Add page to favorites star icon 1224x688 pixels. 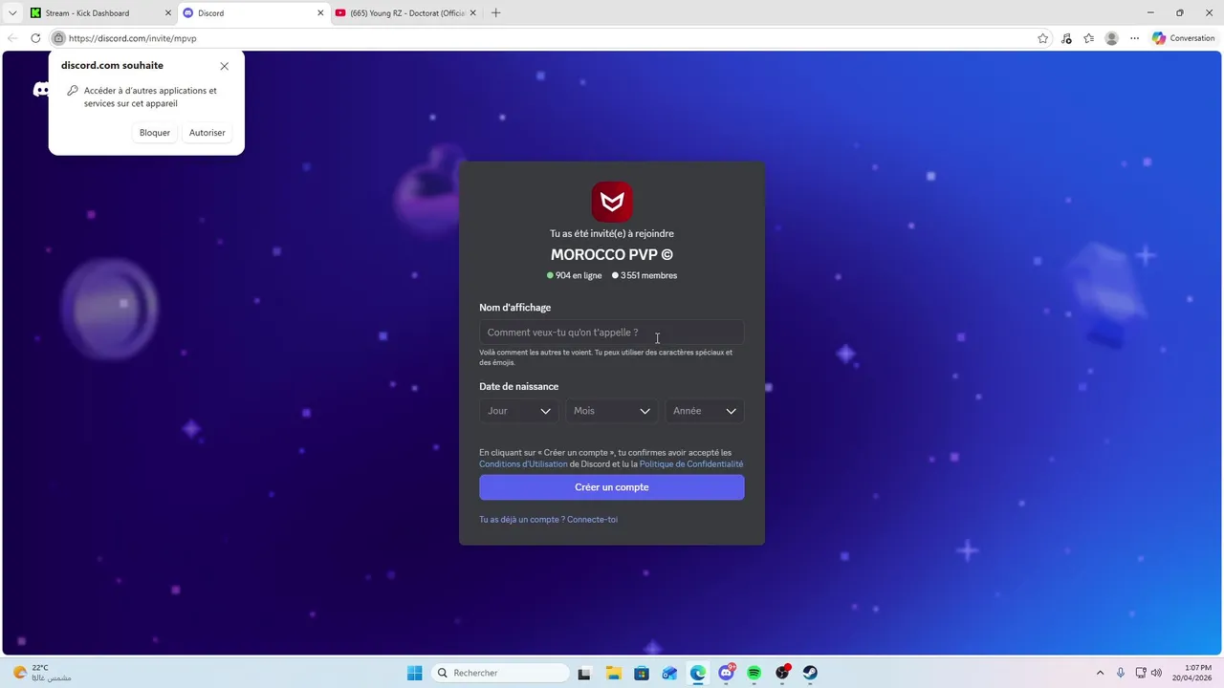tap(1042, 38)
